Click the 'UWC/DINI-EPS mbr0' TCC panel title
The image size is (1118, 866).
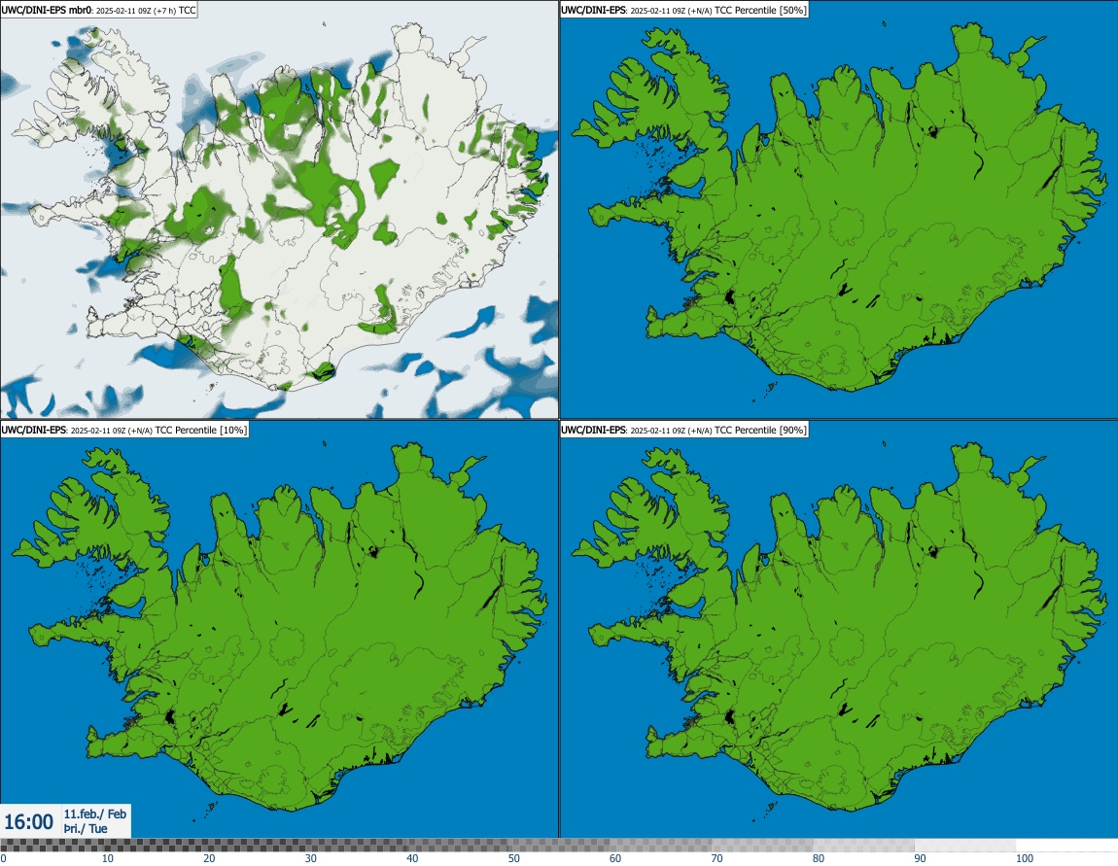98,10
